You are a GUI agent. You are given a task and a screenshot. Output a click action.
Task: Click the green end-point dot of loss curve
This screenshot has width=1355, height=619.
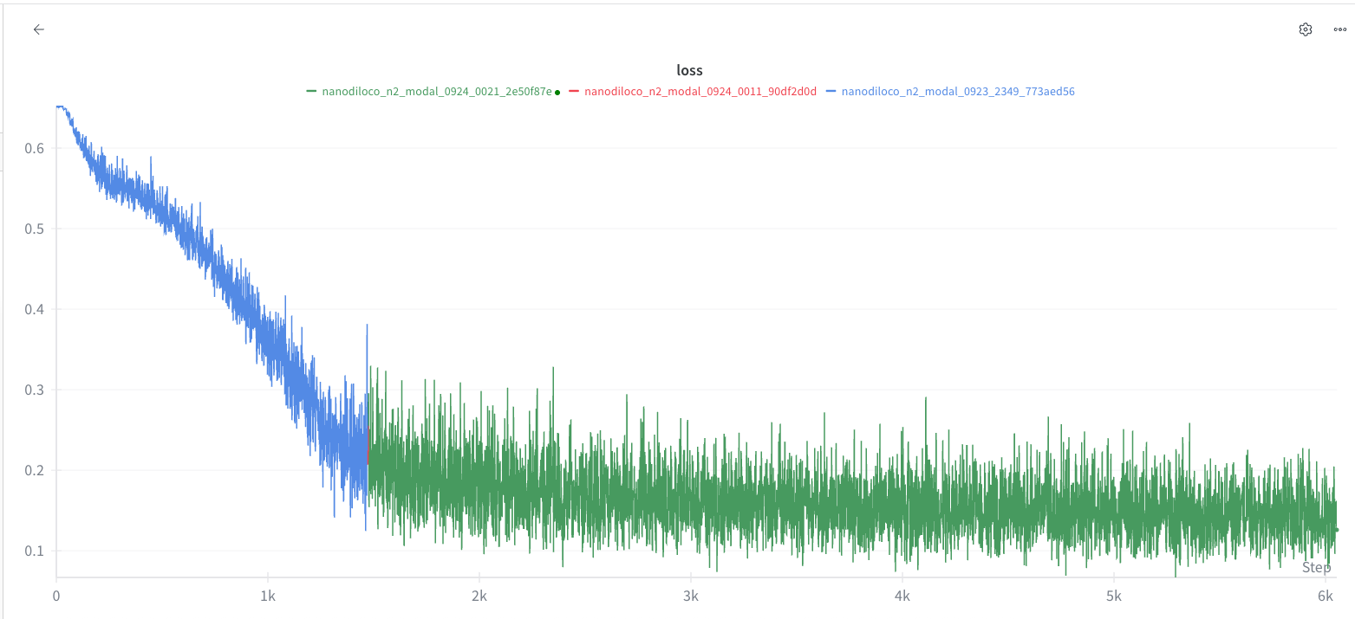pyautogui.click(x=1336, y=529)
